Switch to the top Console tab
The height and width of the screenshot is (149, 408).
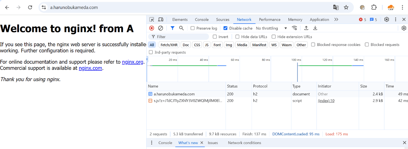[x=202, y=19]
